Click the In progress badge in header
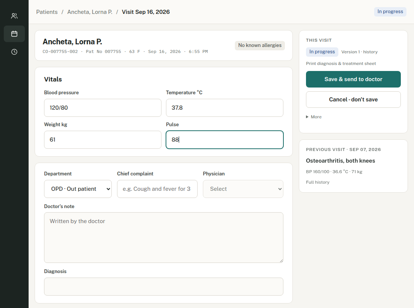 pyautogui.click(x=390, y=12)
